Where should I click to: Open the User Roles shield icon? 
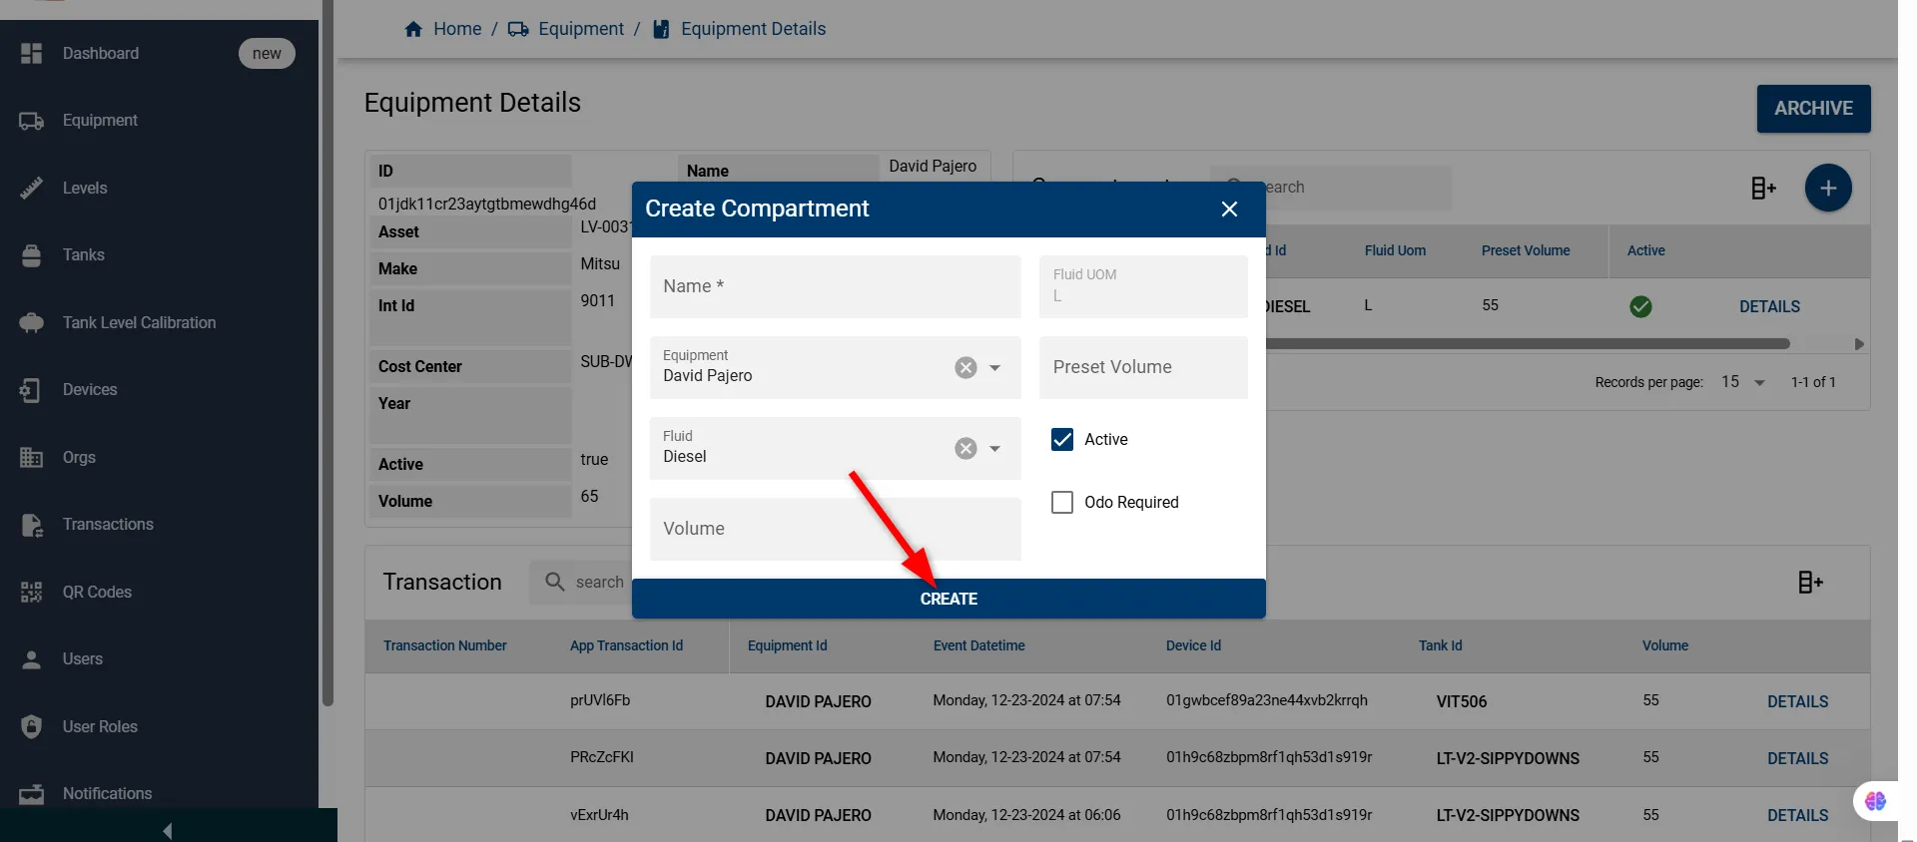(x=32, y=726)
